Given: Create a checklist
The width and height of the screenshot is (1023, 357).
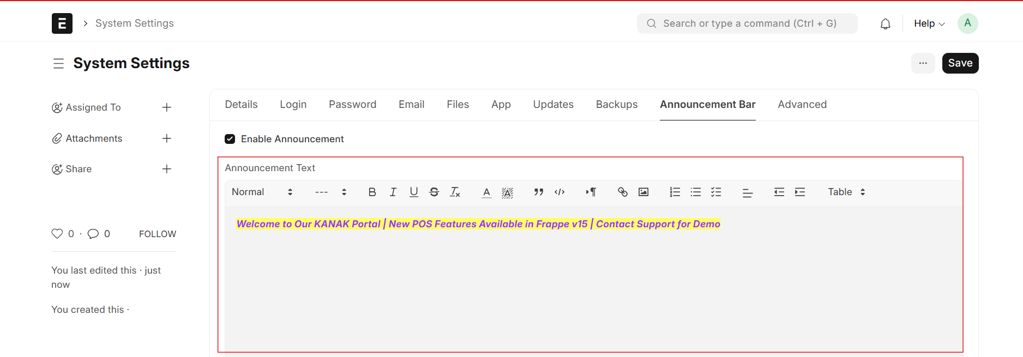Looking at the screenshot, I should point(716,192).
